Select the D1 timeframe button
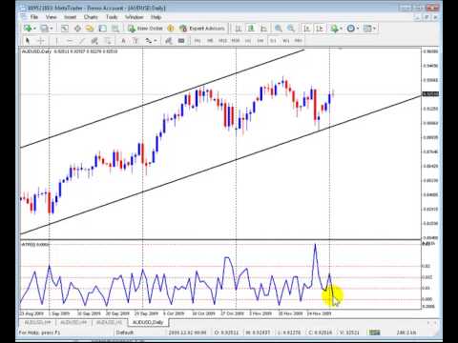458x343 pixels. click(273, 41)
